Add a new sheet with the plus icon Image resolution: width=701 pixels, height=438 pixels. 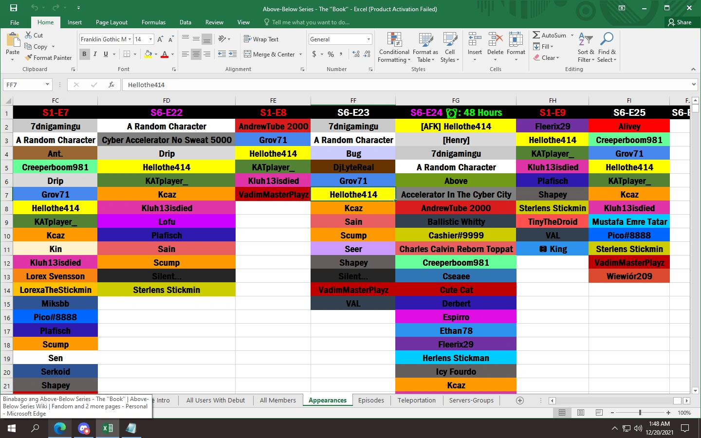(520, 401)
